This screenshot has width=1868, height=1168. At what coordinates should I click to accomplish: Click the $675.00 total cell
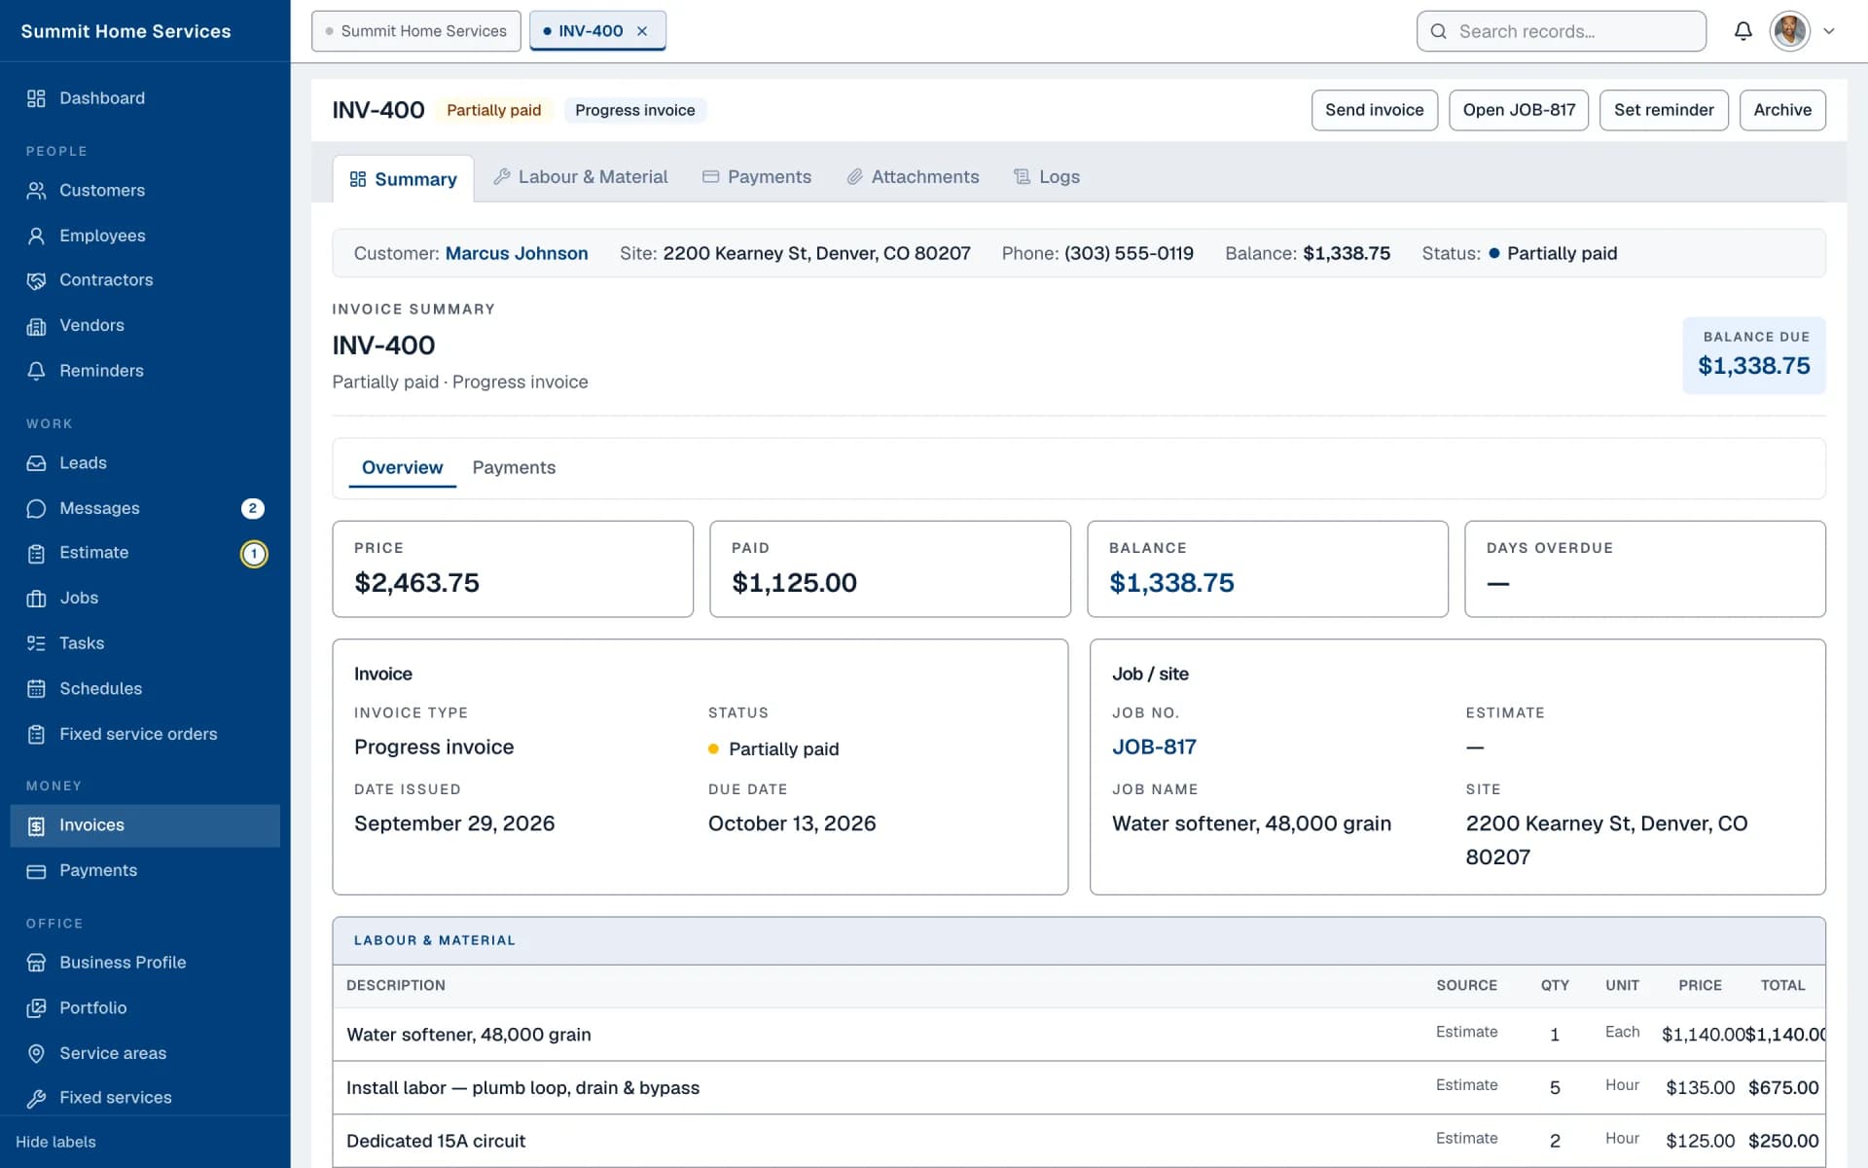[1783, 1088]
